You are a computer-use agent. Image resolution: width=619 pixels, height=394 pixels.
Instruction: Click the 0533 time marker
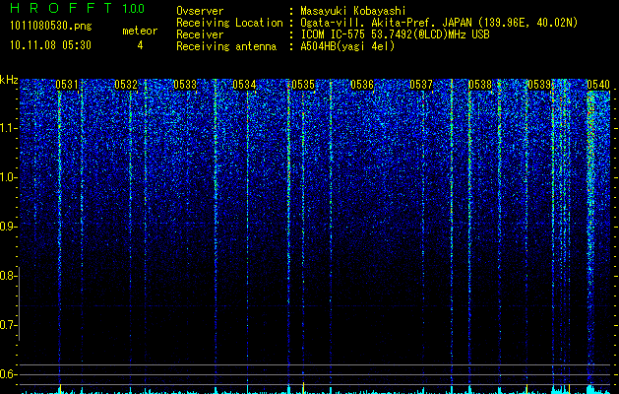pos(185,85)
